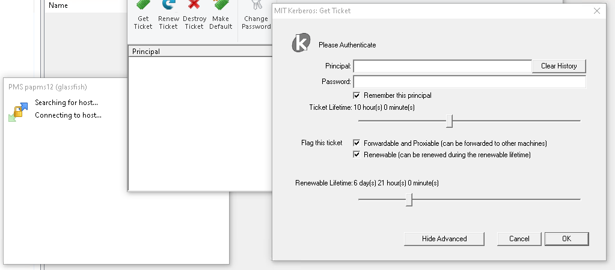Cancel the Get Ticket dialog
This screenshot has width=615, height=270.
[x=519, y=239]
